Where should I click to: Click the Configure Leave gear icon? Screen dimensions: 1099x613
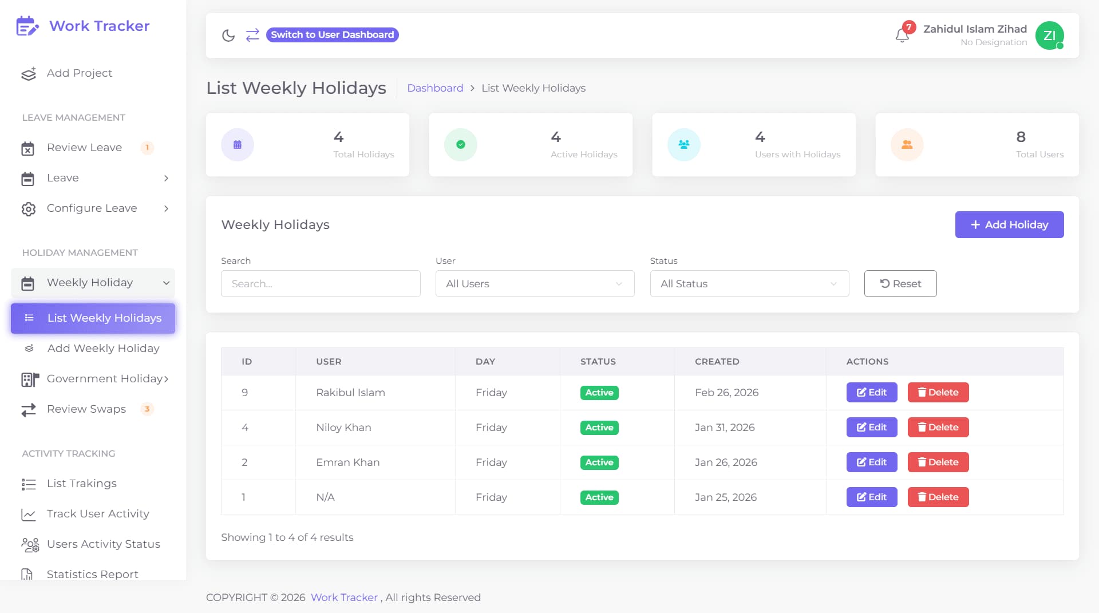point(29,209)
